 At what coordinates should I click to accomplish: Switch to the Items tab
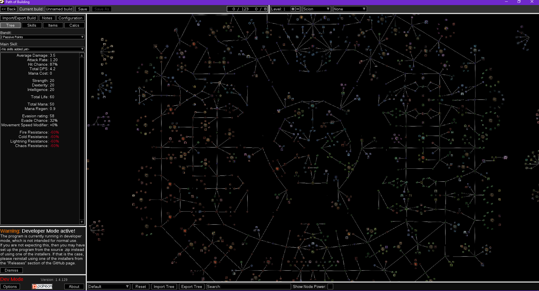pos(53,25)
